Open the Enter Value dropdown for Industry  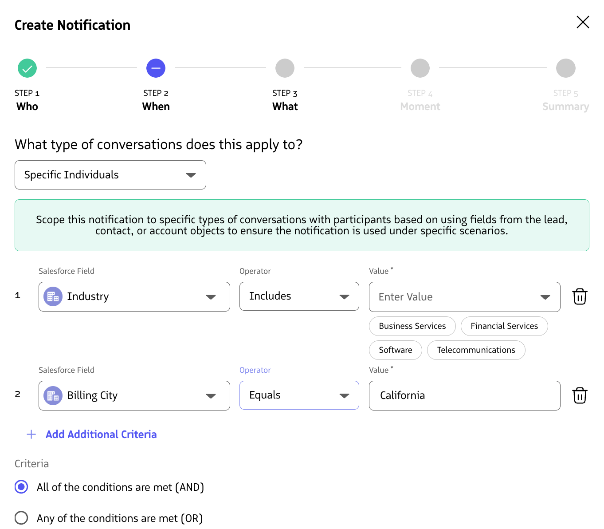tap(464, 297)
